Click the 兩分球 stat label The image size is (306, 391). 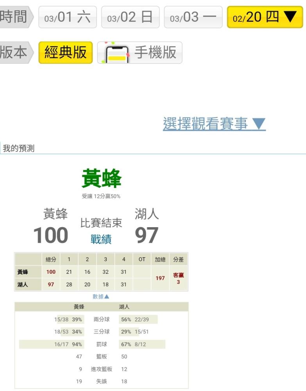(x=102, y=319)
